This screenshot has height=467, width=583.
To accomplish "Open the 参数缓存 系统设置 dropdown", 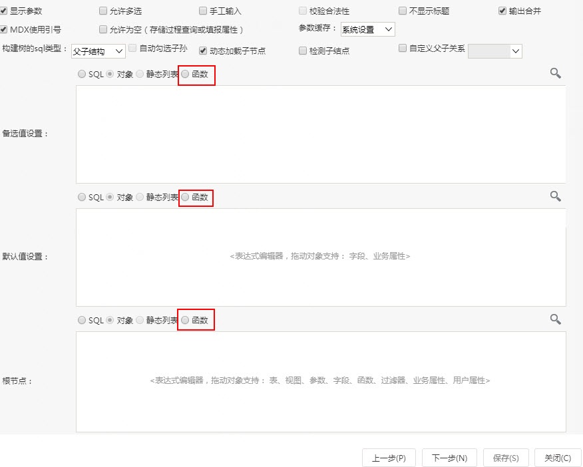I will click(x=368, y=29).
